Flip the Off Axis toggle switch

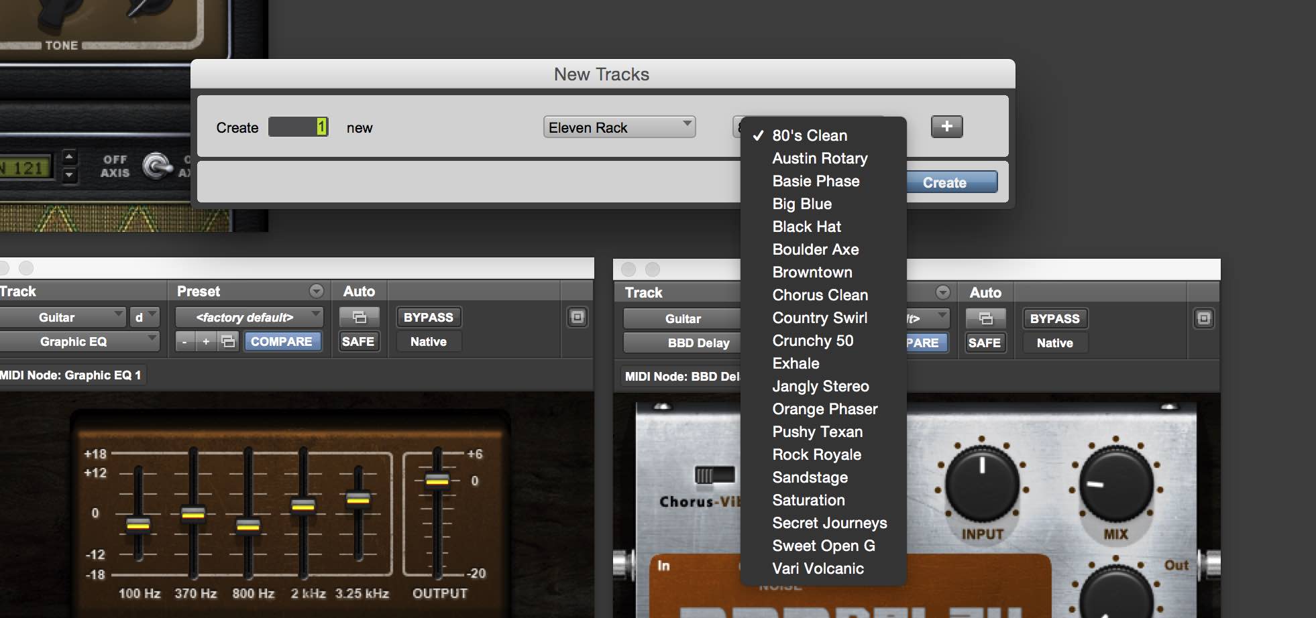[x=157, y=166]
